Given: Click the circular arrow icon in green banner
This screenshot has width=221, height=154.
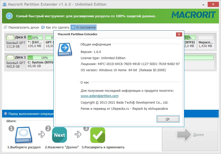Looking at the screenshot, I should pyautogui.click(x=9, y=16).
